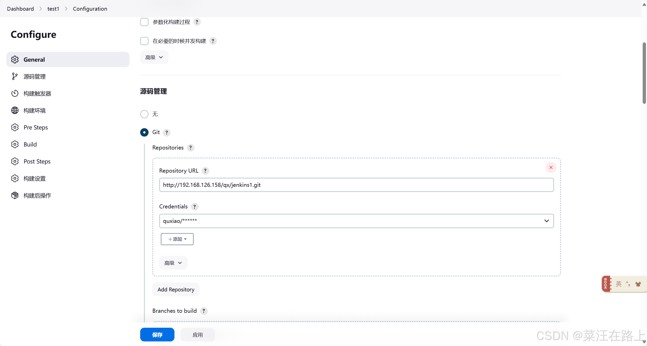Open the 添加 credentials dropdown button
Image resolution: width=647 pixels, height=346 pixels.
[177, 239]
